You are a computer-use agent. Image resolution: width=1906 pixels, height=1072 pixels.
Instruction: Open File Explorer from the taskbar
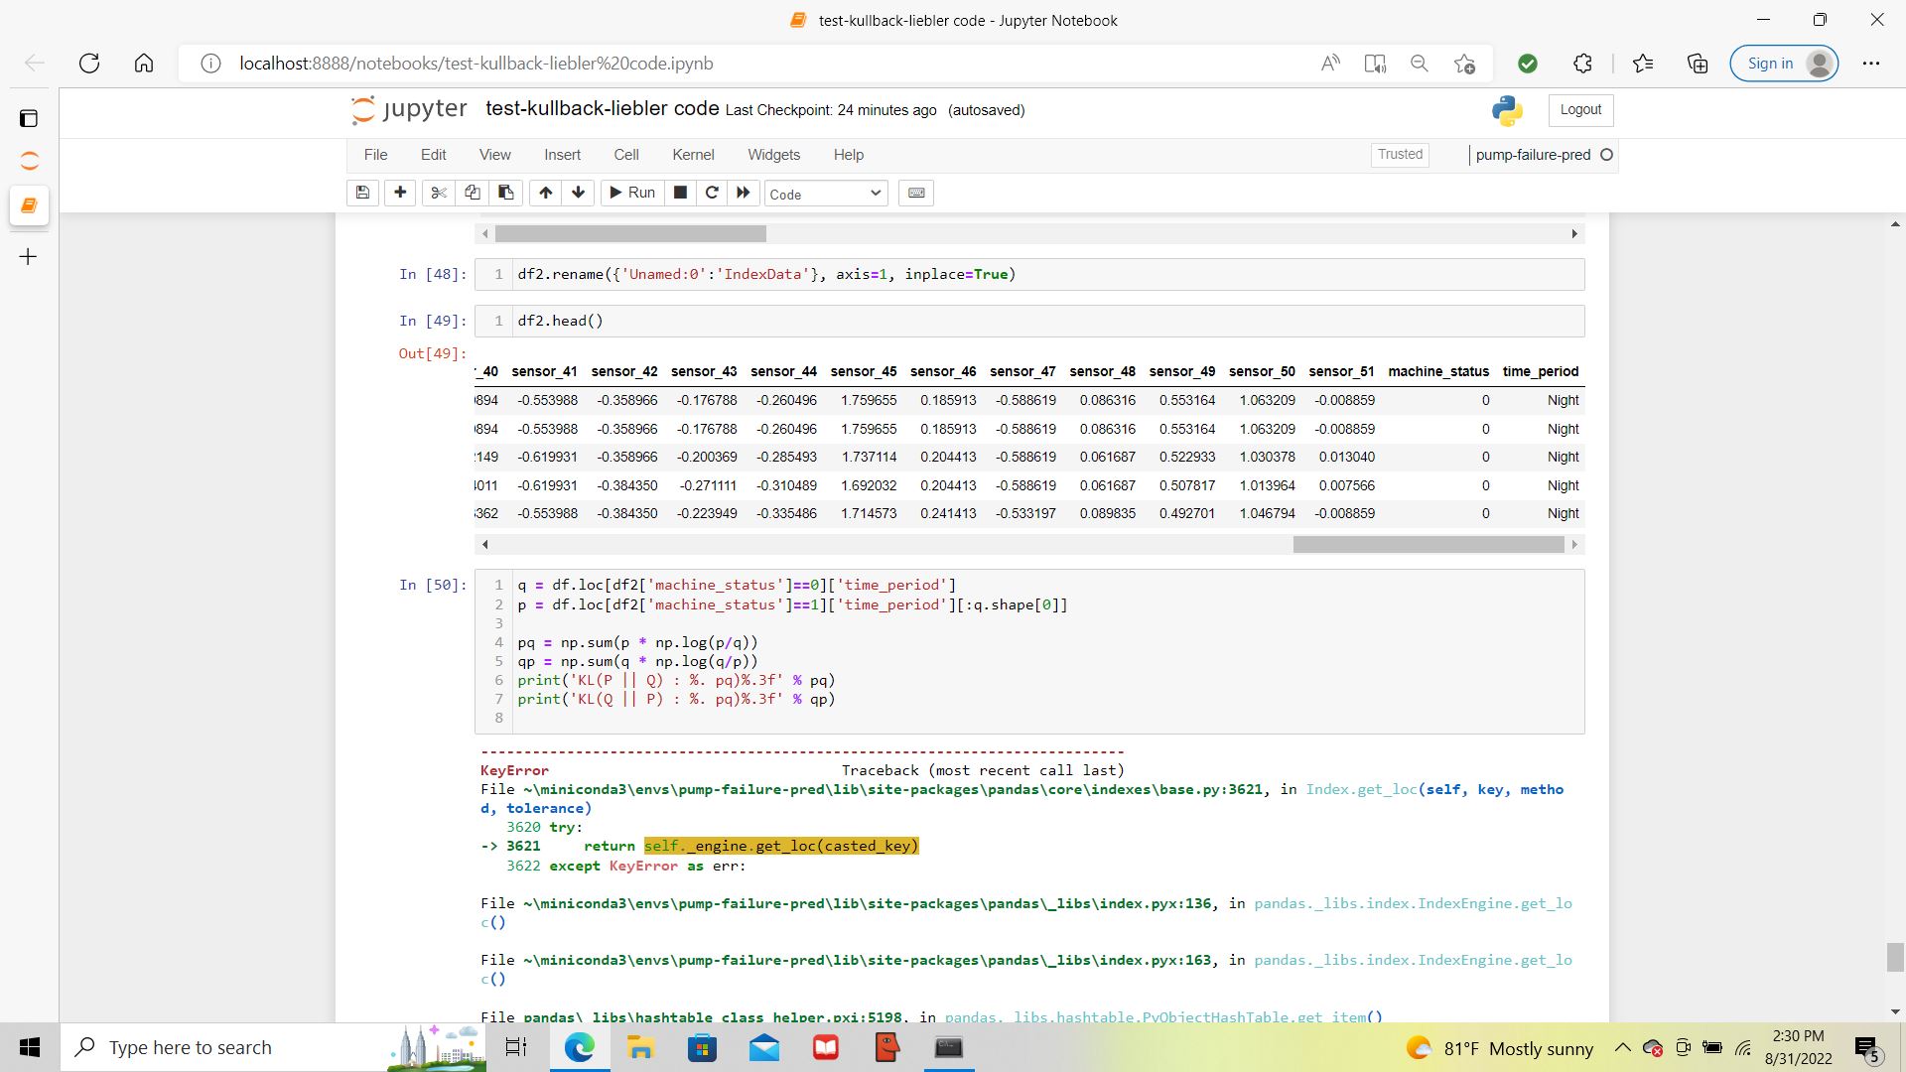coord(640,1048)
